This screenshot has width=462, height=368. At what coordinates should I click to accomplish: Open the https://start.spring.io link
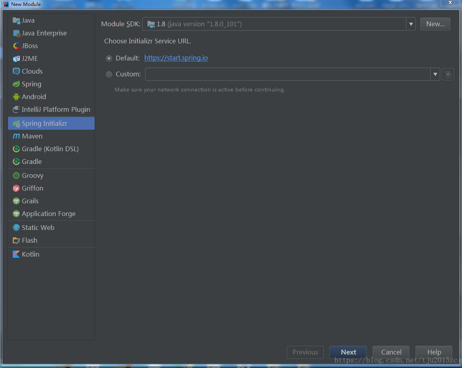tap(176, 58)
